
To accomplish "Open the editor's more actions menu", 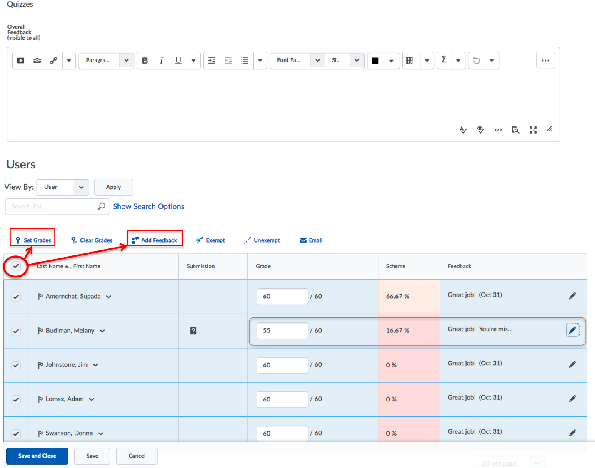I will point(545,60).
